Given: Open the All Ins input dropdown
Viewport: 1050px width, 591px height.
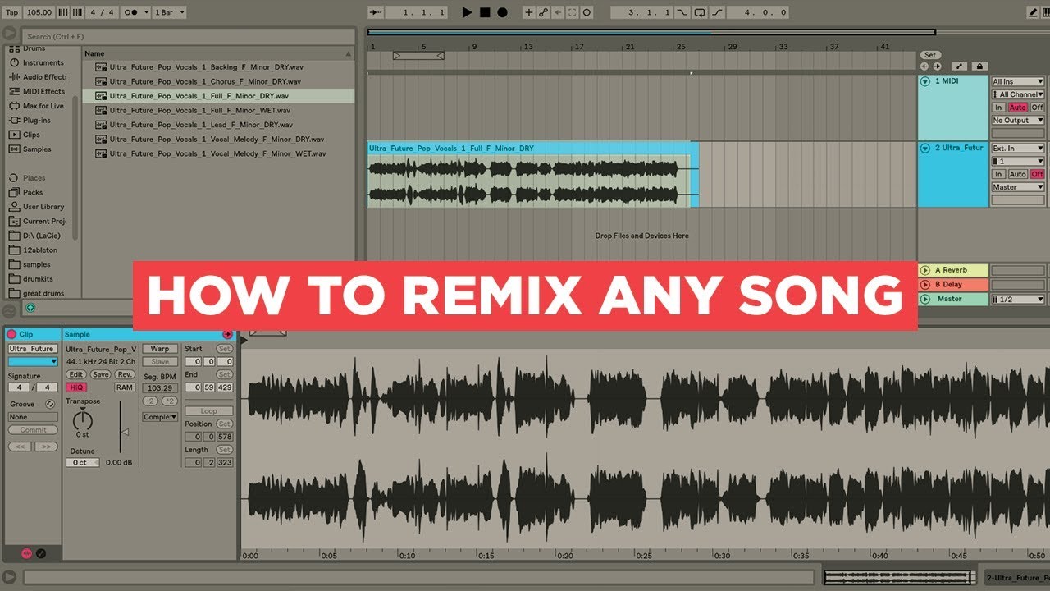Looking at the screenshot, I should [1018, 81].
